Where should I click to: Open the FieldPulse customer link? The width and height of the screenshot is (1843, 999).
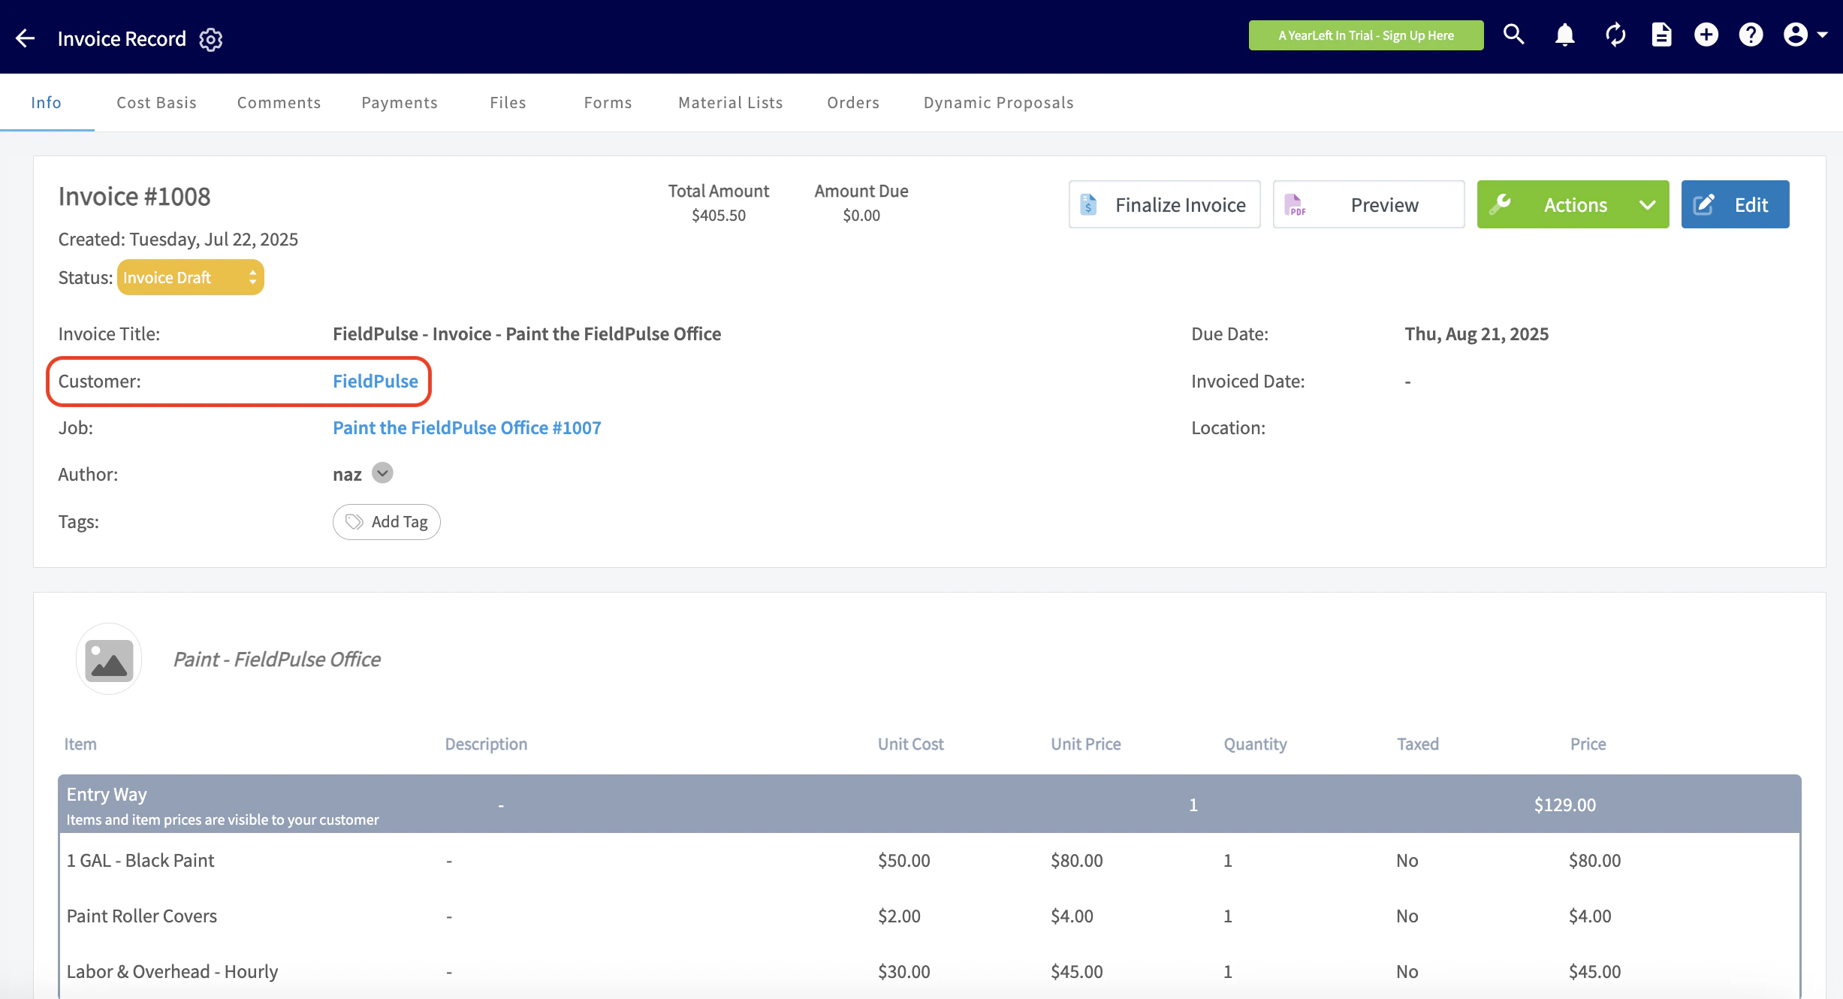pyautogui.click(x=376, y=381)
